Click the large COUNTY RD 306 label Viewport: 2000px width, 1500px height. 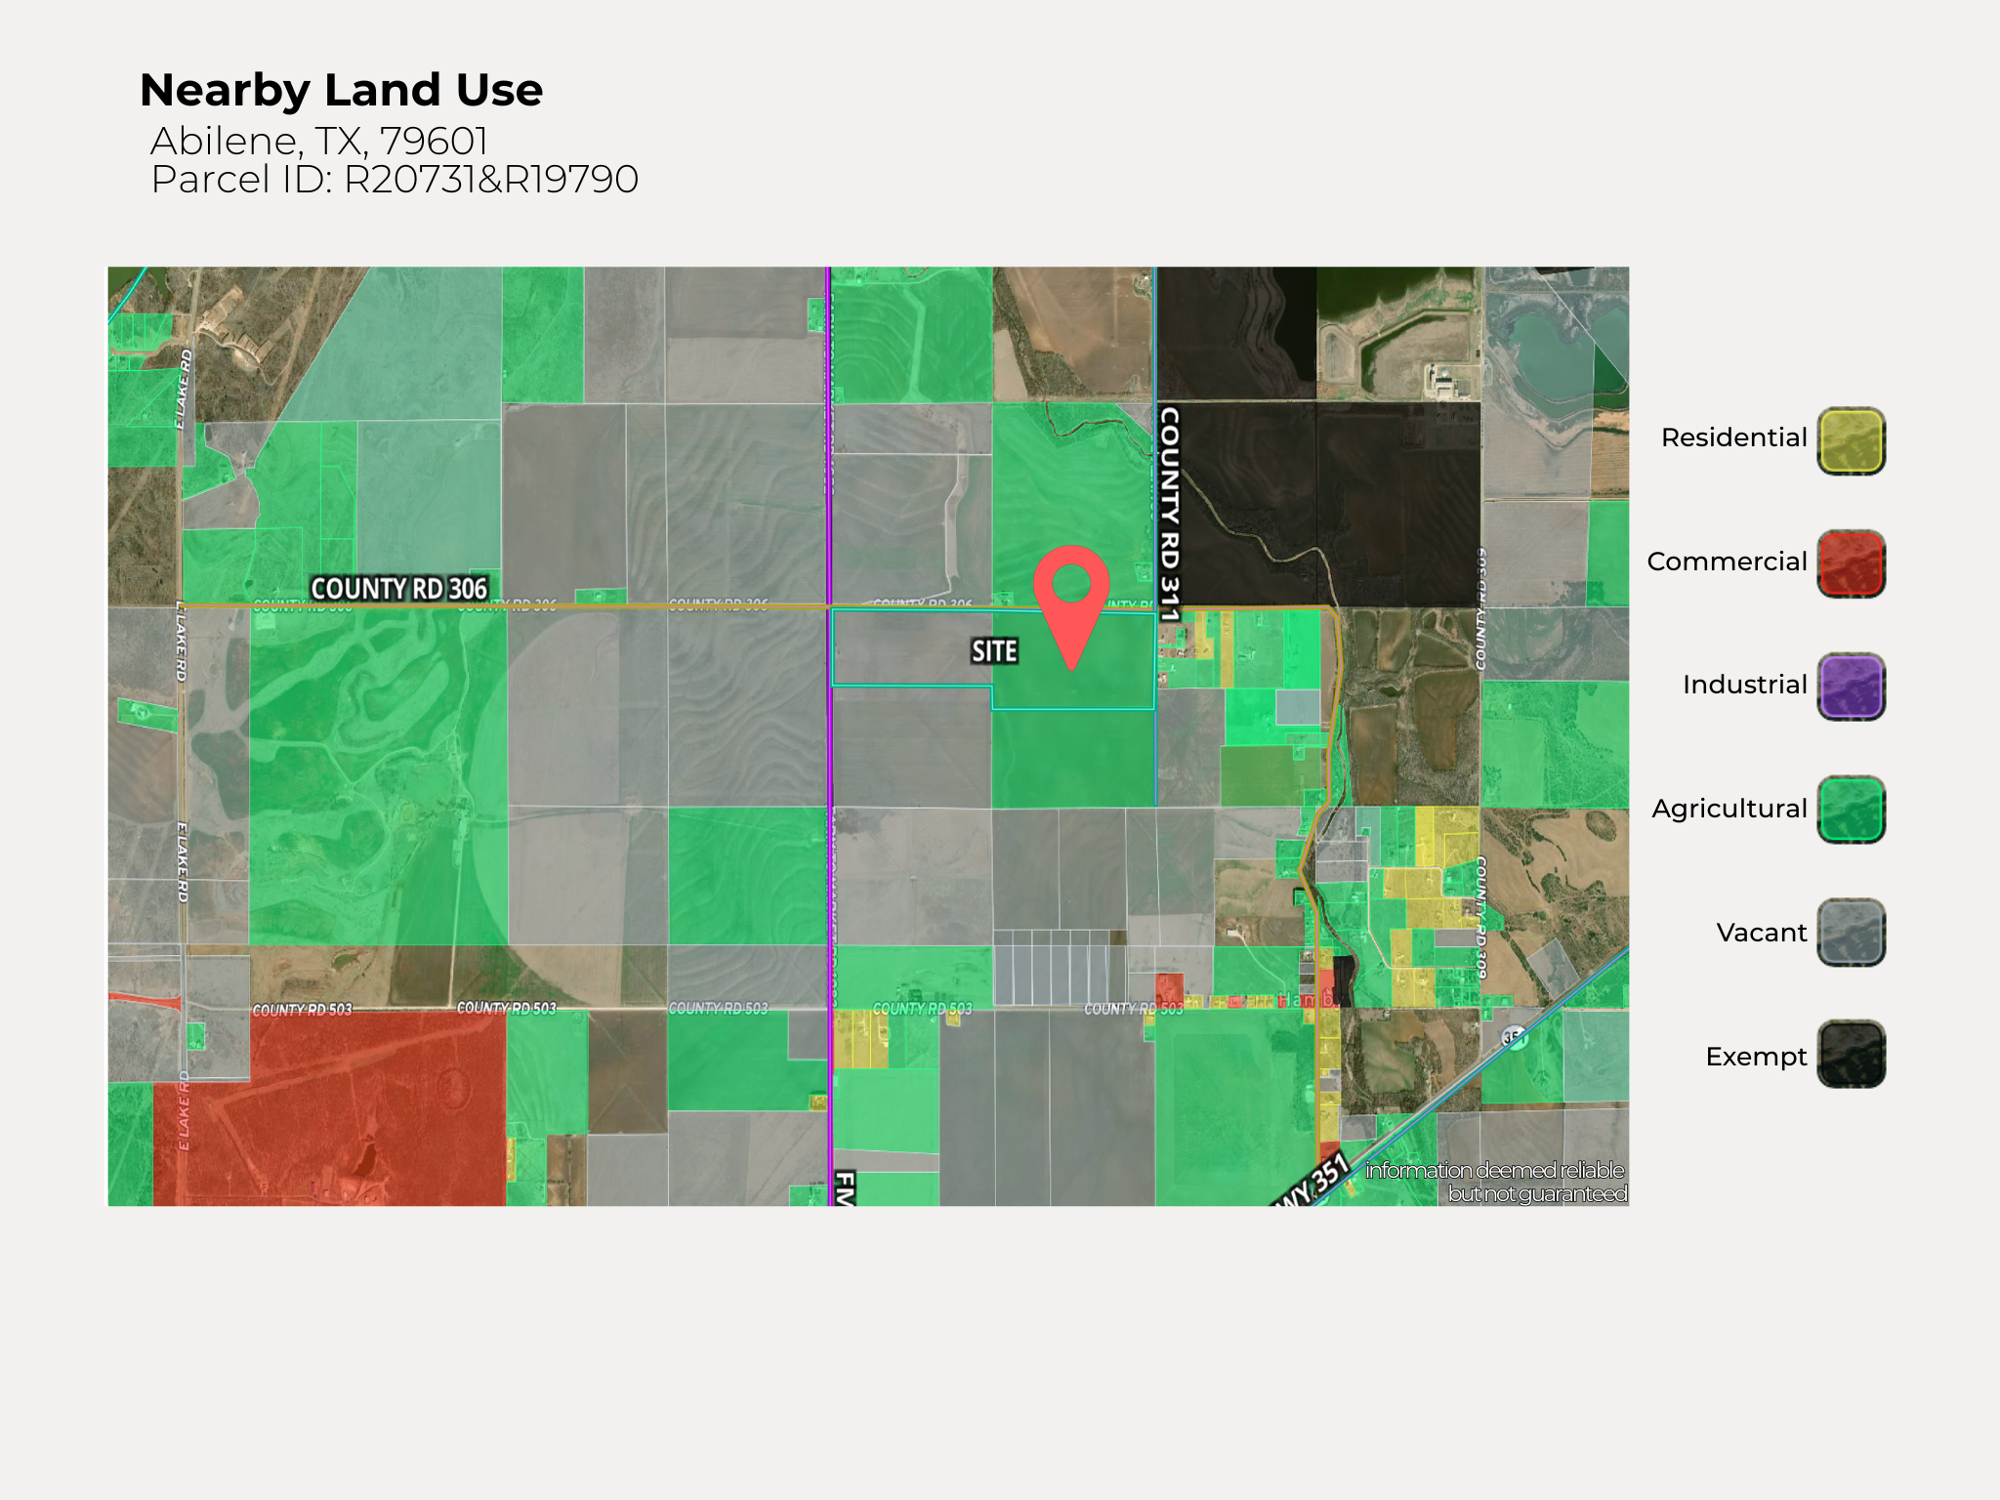(398, 588)
